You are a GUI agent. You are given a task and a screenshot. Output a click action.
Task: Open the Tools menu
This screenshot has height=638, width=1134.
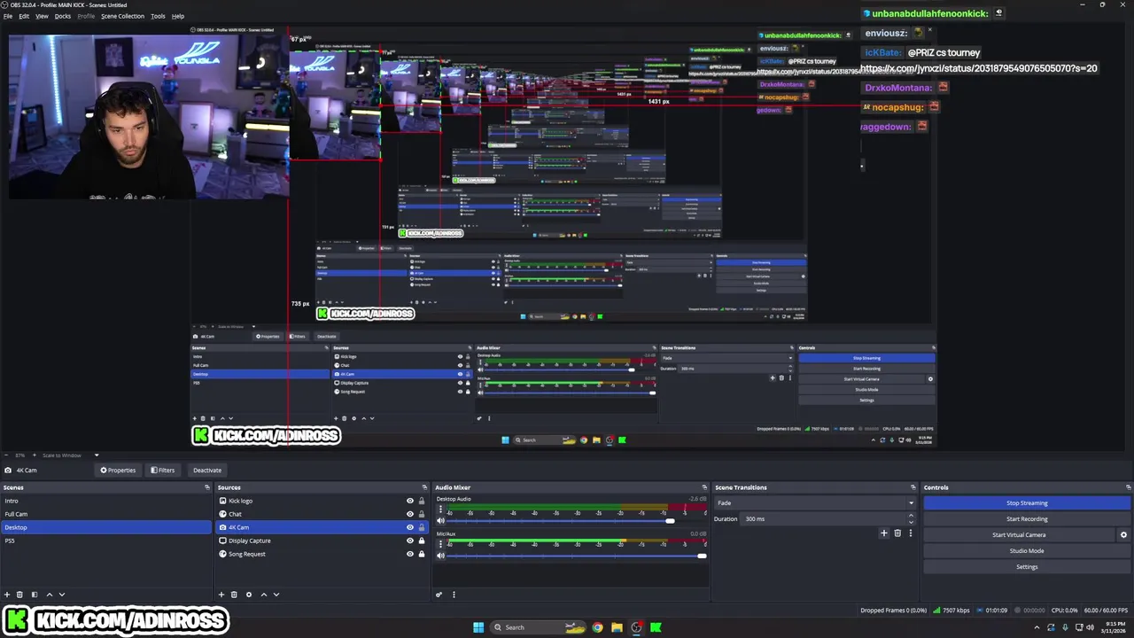tap(158, 16)
